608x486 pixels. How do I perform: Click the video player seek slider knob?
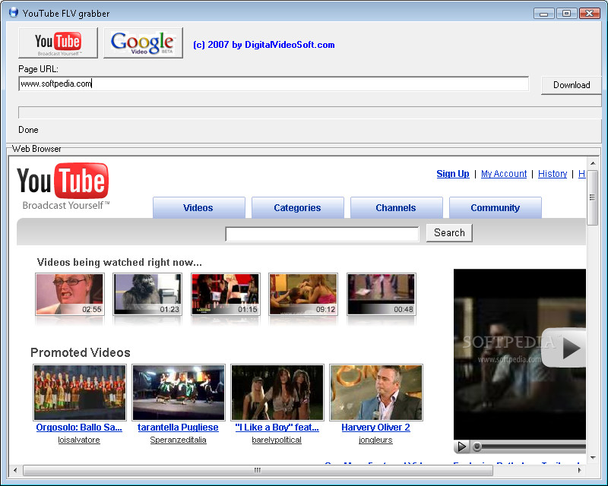pos(477,447)
